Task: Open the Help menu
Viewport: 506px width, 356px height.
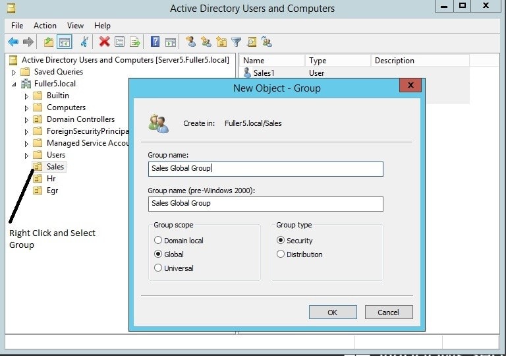Action: [102, 26]
